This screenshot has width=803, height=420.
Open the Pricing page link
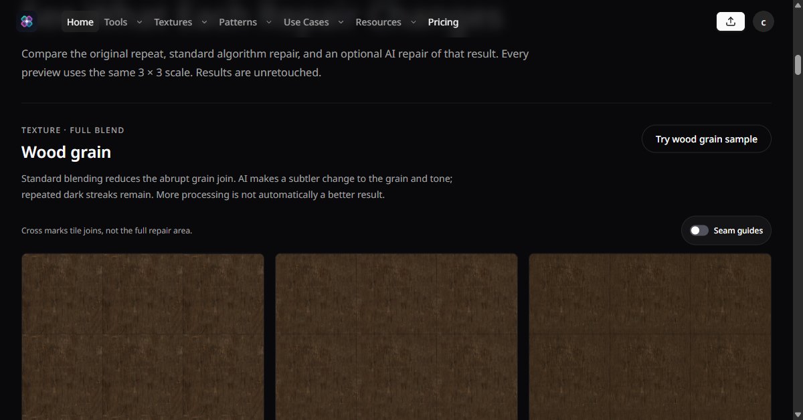pyautogui.click(x=443, y=22)
